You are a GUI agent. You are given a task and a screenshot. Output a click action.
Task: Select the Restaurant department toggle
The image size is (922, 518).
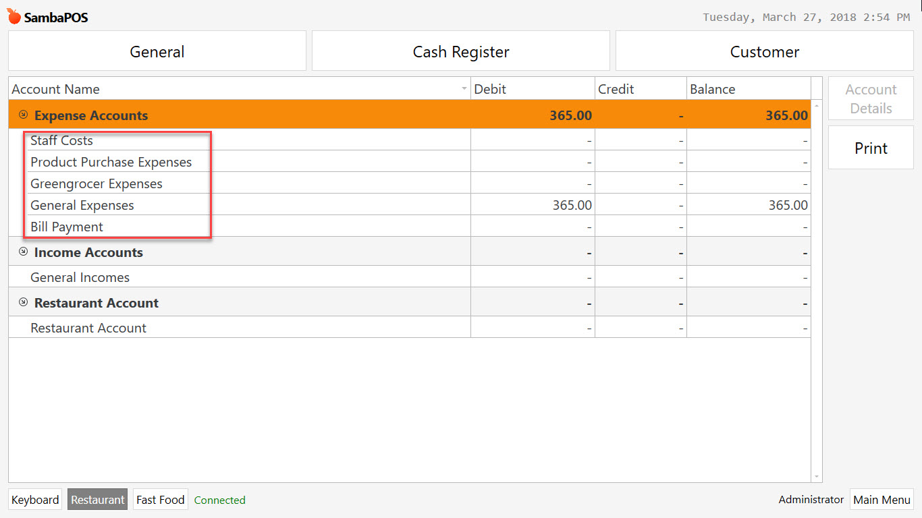coord(97,499)
